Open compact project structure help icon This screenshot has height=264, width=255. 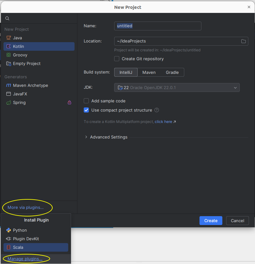[157, 110]
